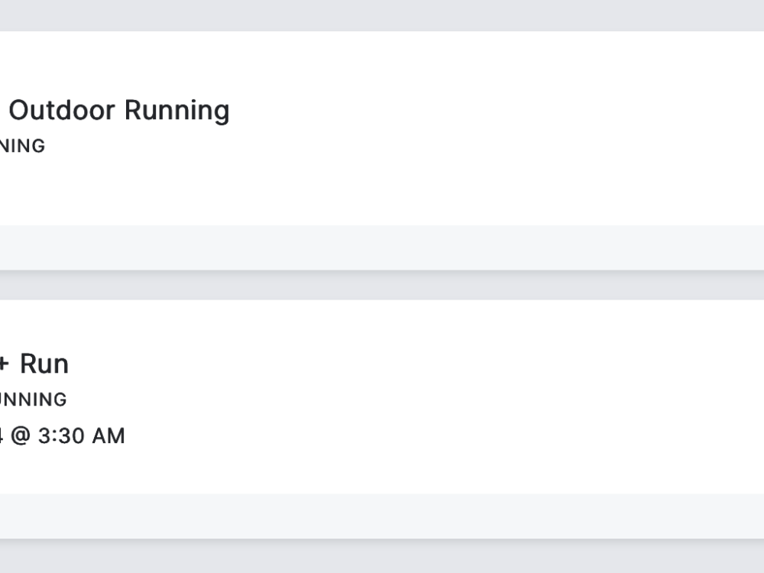Click the category label under "Outdoor Running"
The image size is (764, 573).
pyautogui.click(x=22, y=146)
